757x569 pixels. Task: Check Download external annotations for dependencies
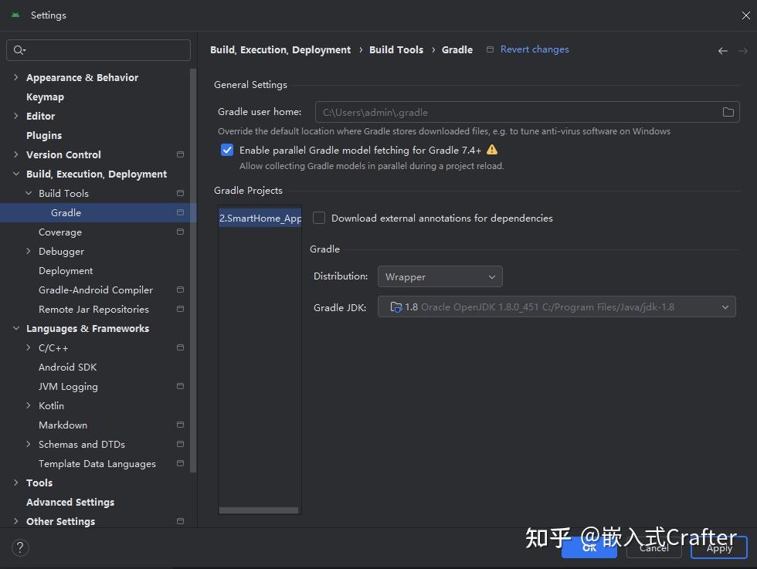[x=319, y=218]
